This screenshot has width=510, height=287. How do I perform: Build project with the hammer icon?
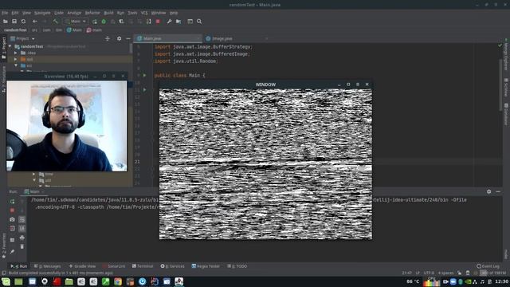pyautogui.click(x=55, y=22)
